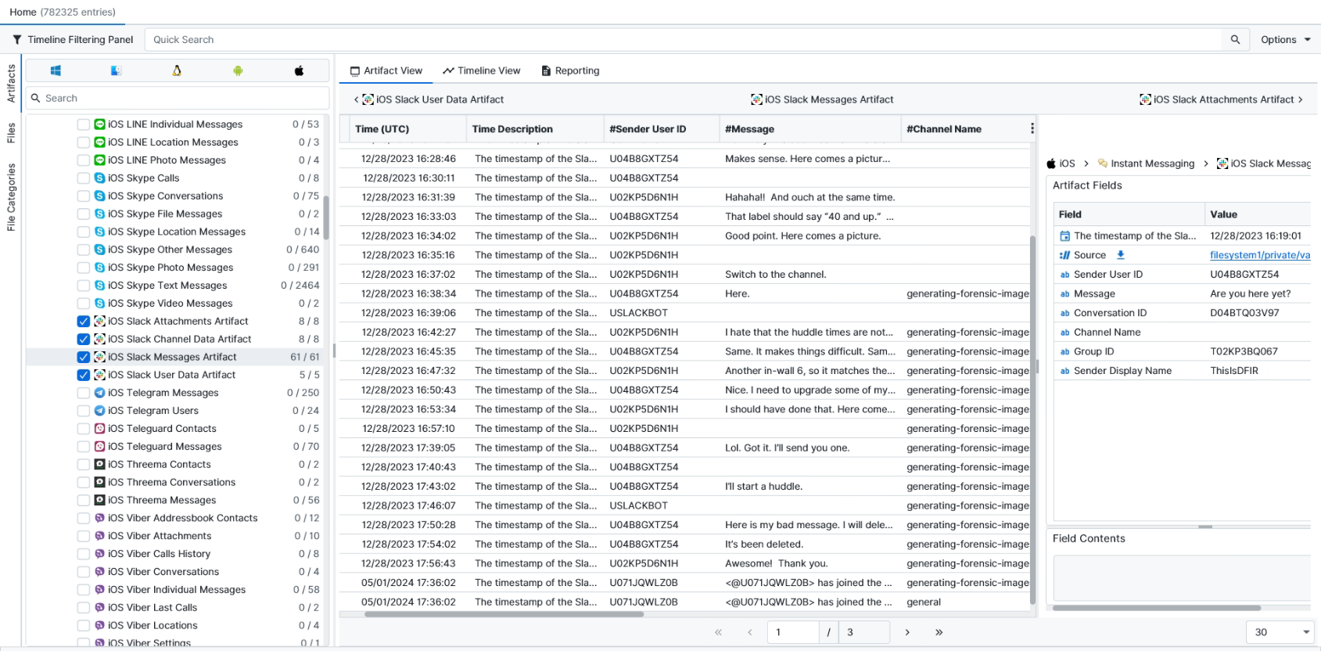
Task: Check iOS Viber Individual Messages checkbox
Action: point(83,590)
